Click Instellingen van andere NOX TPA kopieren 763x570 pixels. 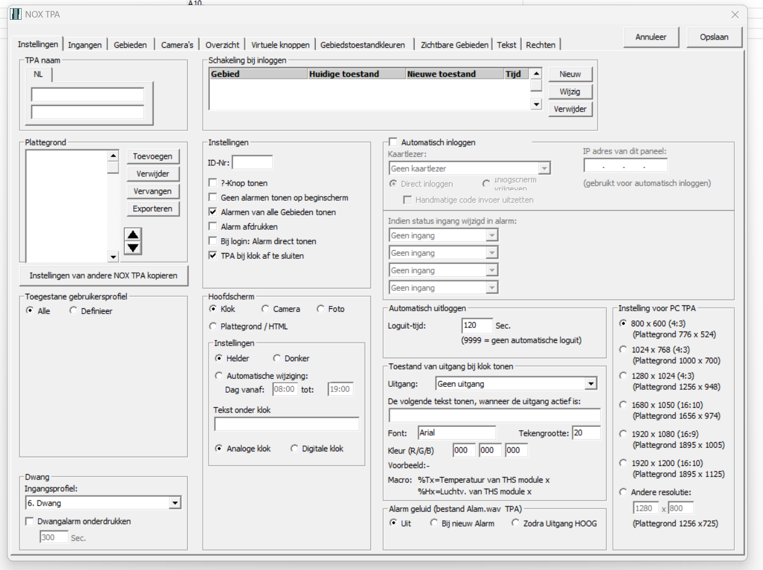click(x=104, y=276)
